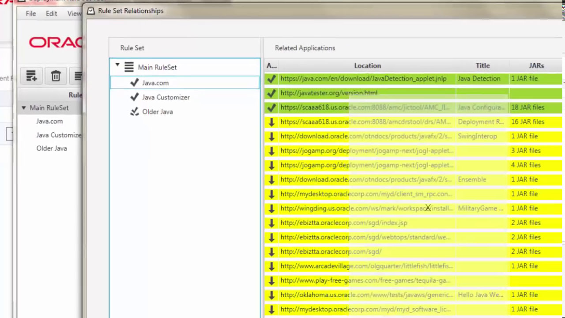Click the Ensemble title cell
The height and width of the screenshot is (318, 565).
pos(472,180)
